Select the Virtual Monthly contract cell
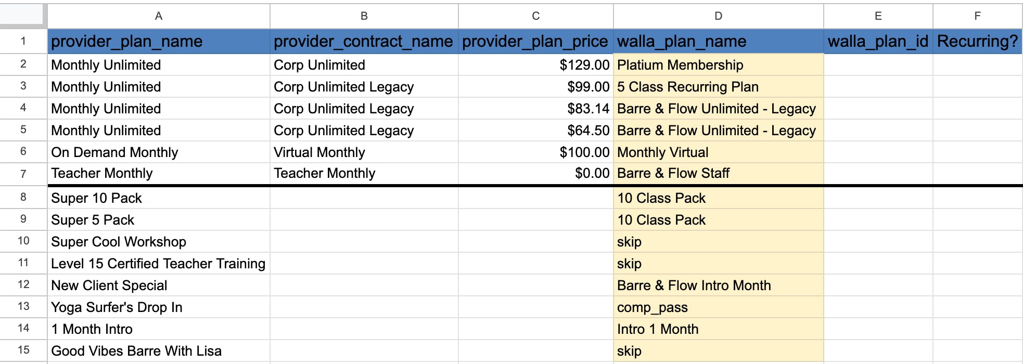The width and height of the screenshot is (1023, 364). [364, 152]
